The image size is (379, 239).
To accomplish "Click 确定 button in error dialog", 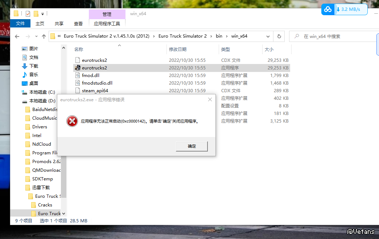I will point(191,146).
